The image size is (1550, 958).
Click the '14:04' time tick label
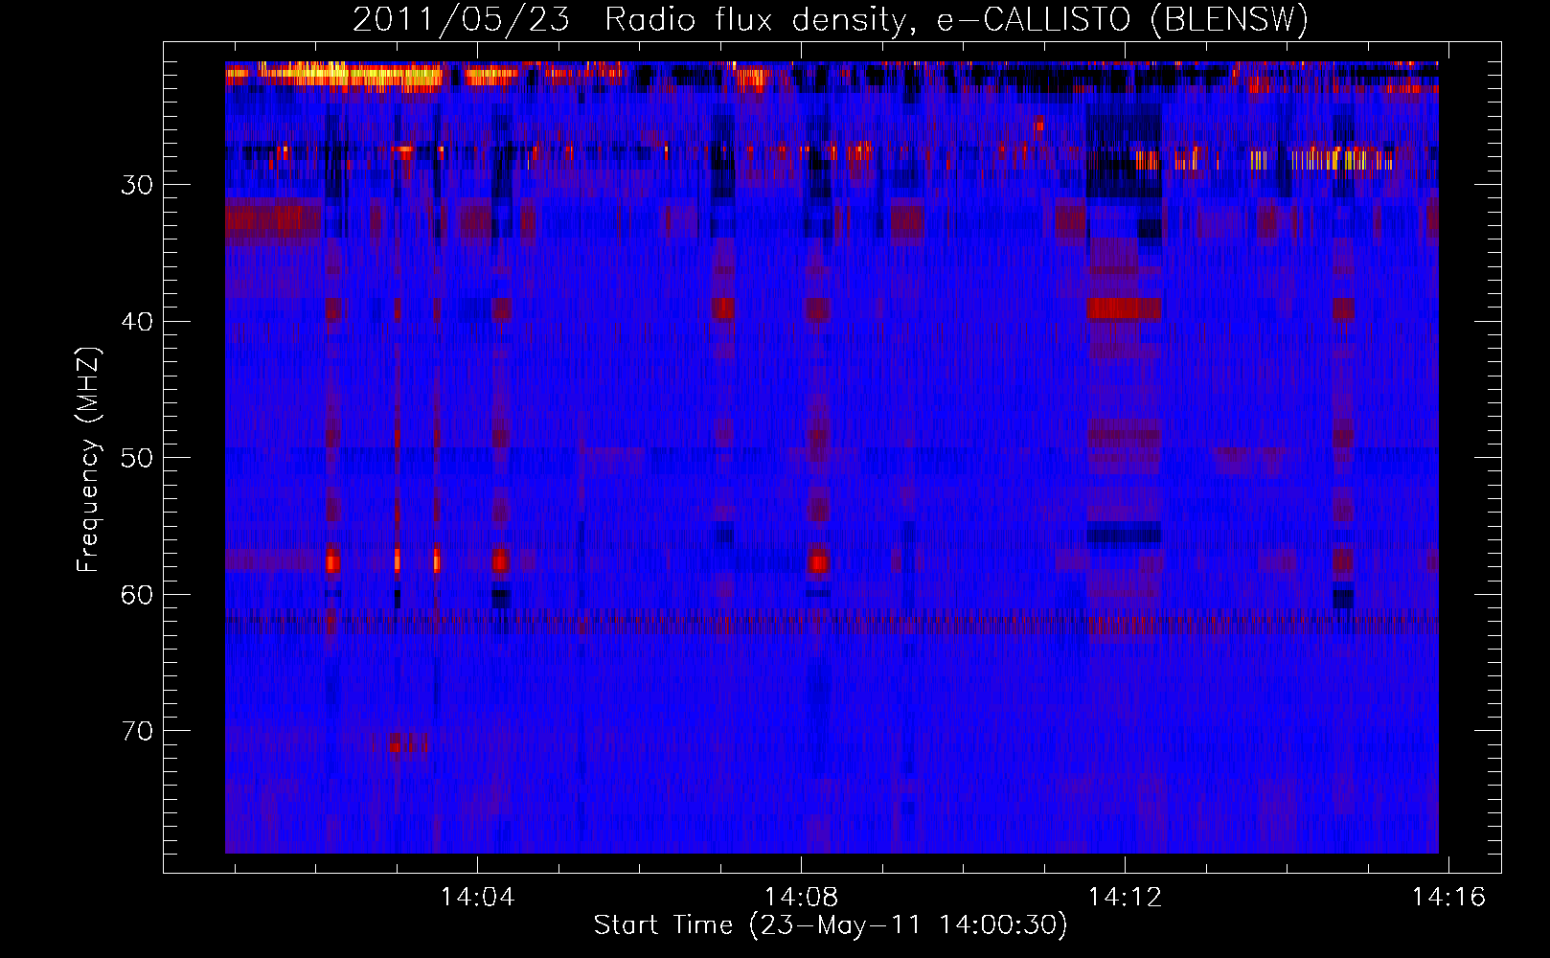[x=477, y=897]
